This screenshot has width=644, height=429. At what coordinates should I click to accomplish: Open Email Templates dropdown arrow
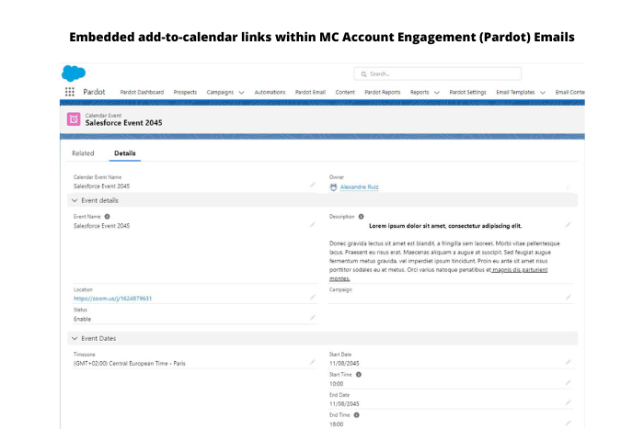tap(543, 93)
